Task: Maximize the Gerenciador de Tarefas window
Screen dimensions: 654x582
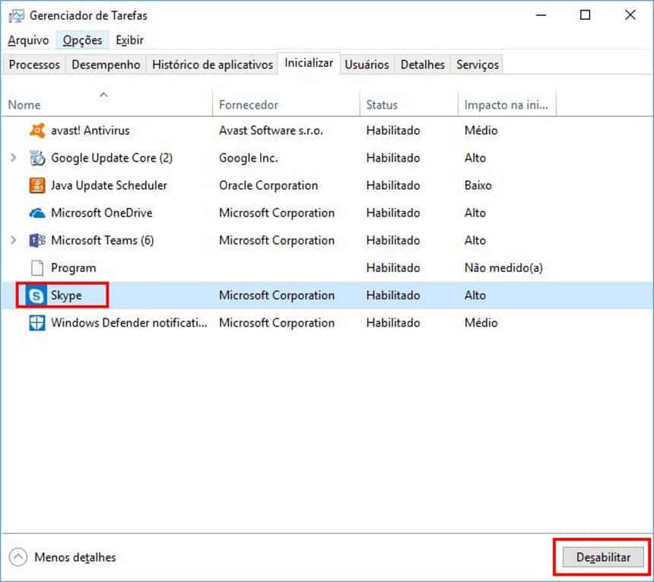Action: [586, 15]
